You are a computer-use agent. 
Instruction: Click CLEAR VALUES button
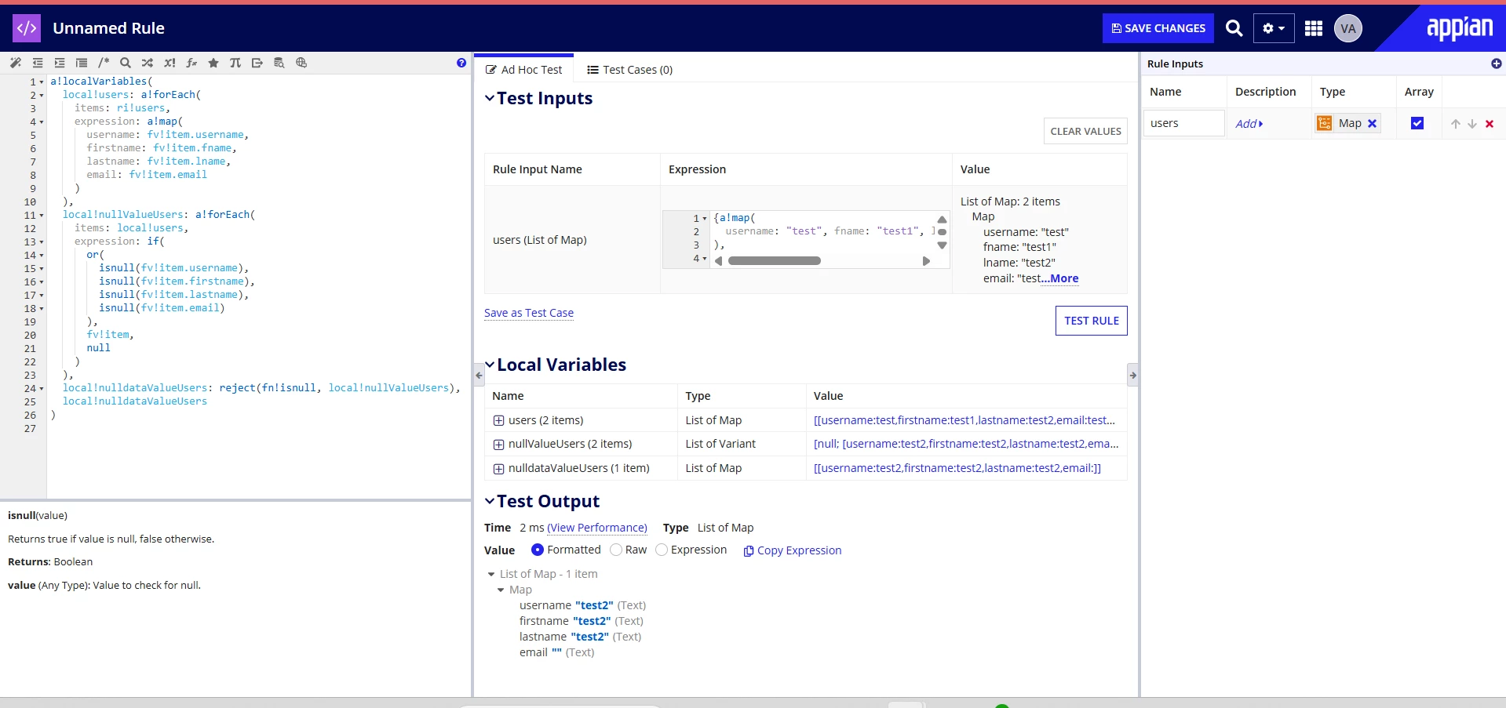pos(1085,131)
